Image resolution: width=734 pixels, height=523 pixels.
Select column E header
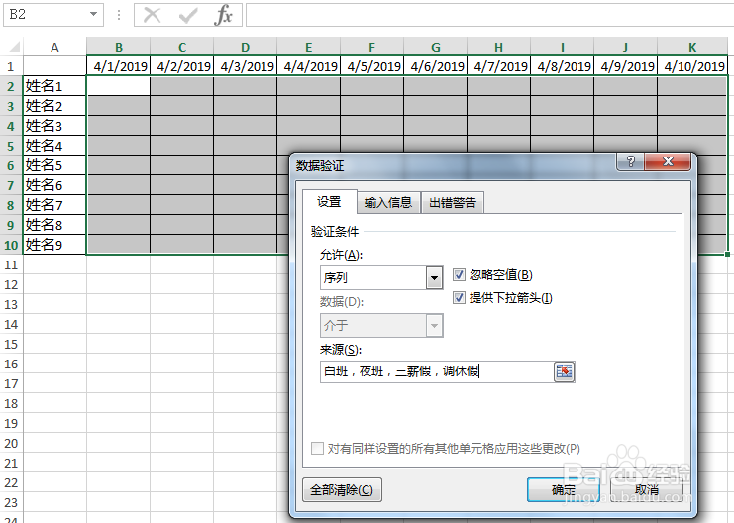coord(309,47)
